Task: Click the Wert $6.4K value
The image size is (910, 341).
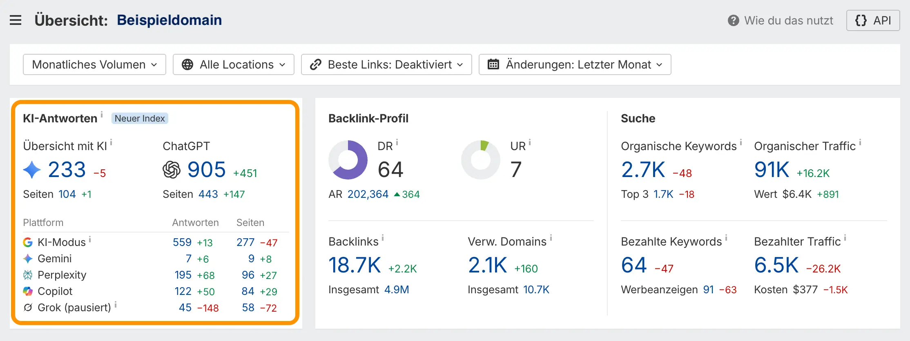Action: [x=797, y=194]
